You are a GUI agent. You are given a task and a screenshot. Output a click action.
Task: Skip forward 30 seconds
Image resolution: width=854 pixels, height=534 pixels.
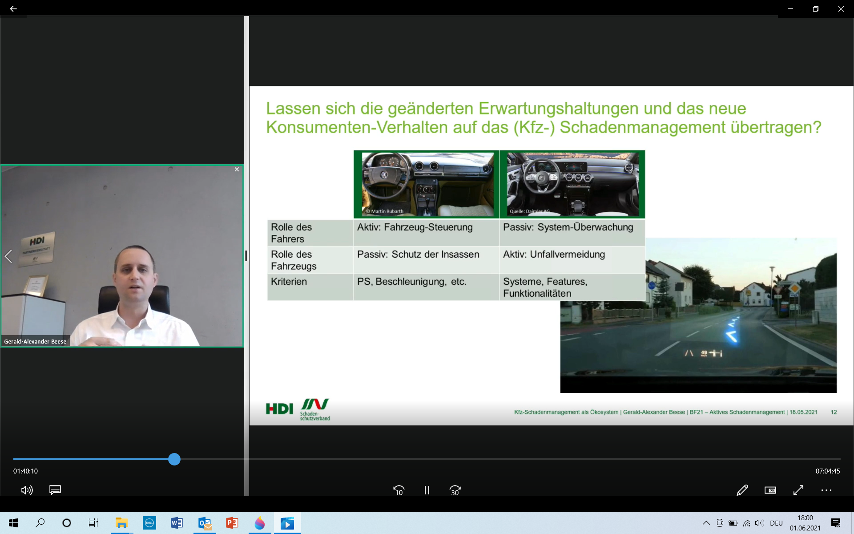455,490
